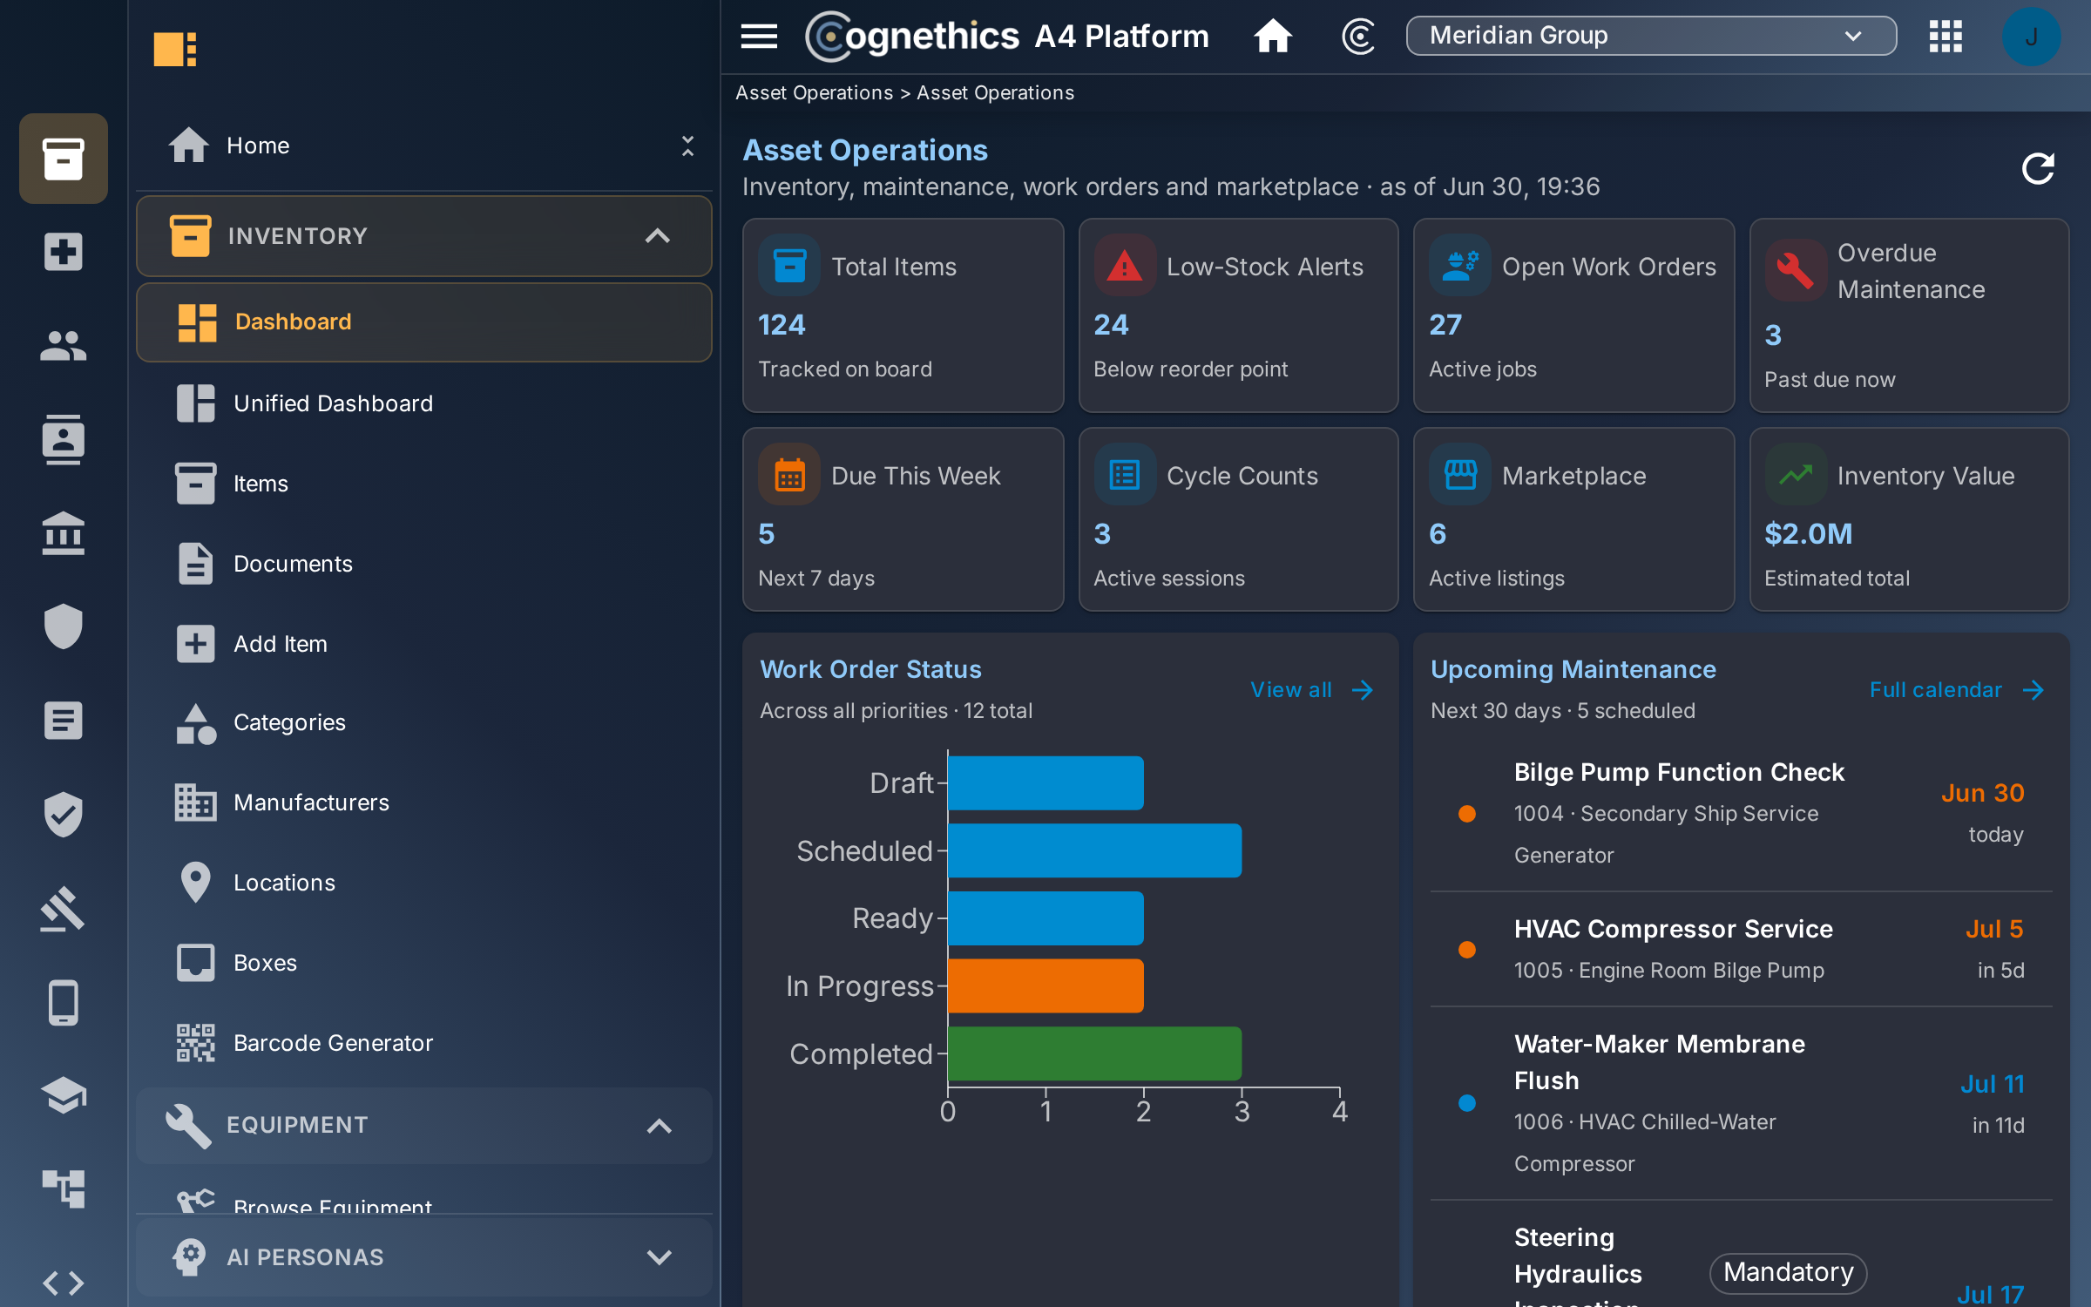Open the Items menu entry
The width and height of the screenshot is (2091, 1307).
(x=424, y=484)
